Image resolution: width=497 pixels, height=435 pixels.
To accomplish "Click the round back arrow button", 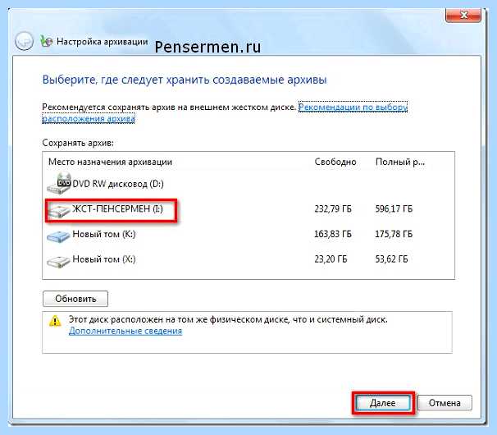I will (x=24, y=42).
